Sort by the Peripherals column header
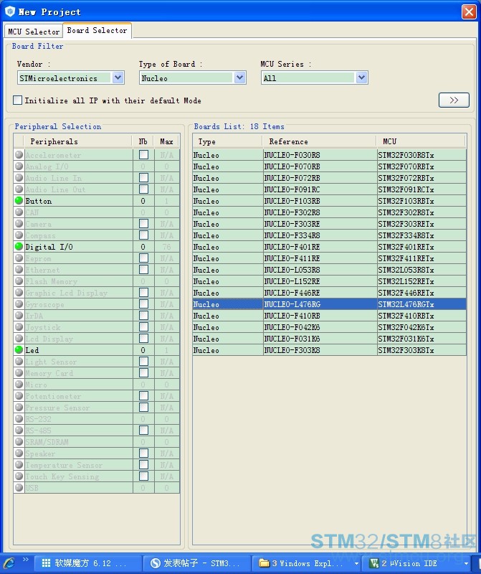 click(77, 141)
